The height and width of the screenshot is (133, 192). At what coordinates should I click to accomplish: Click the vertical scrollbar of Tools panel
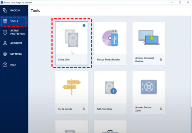point(191,120)
